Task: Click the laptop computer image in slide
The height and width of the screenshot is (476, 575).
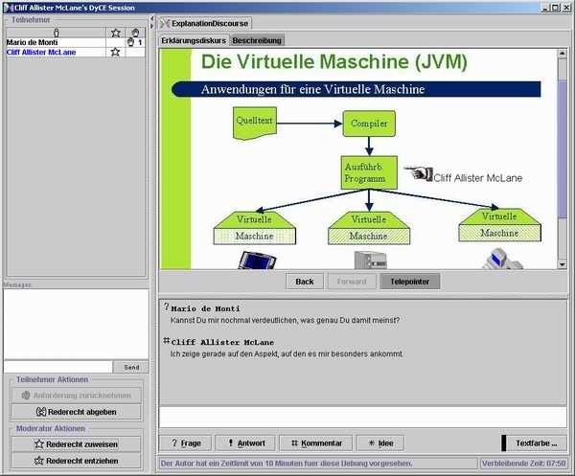Action: point(257,260)
